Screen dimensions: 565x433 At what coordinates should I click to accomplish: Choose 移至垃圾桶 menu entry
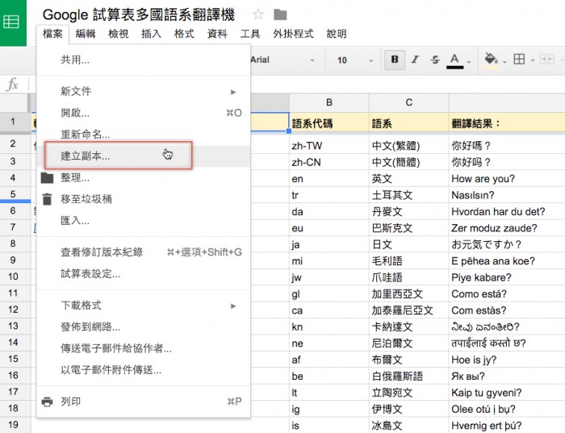click(86, 198)
